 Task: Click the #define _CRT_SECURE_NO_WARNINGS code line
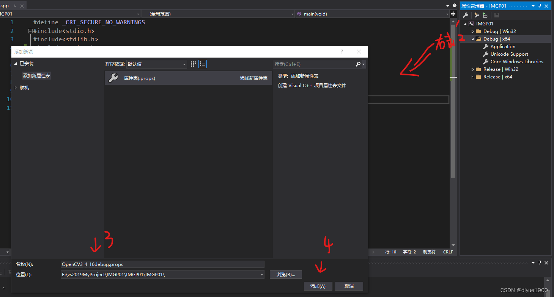(x=89, y=22)
